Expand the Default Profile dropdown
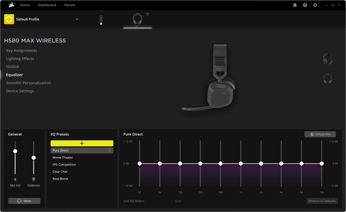The image size is (346, 212). (x=77, y=19)
